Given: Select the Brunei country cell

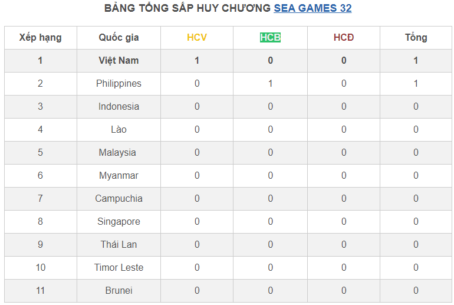Looking at the screenshot, I should coord(119,290).
